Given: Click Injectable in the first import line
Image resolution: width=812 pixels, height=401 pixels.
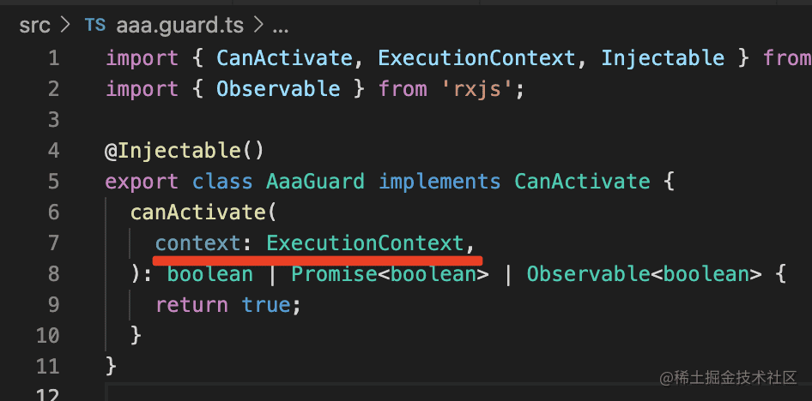Looking at the screenshot, I should (662, 58).
